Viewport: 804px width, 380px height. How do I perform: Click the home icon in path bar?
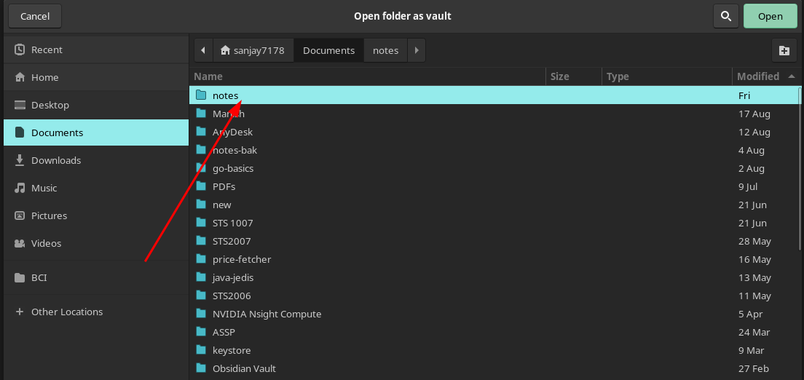(x=225, y=50)
